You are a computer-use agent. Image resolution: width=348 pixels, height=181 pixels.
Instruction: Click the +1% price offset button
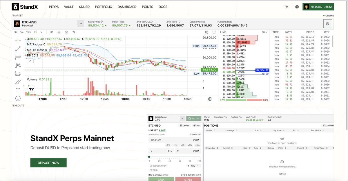190,145
